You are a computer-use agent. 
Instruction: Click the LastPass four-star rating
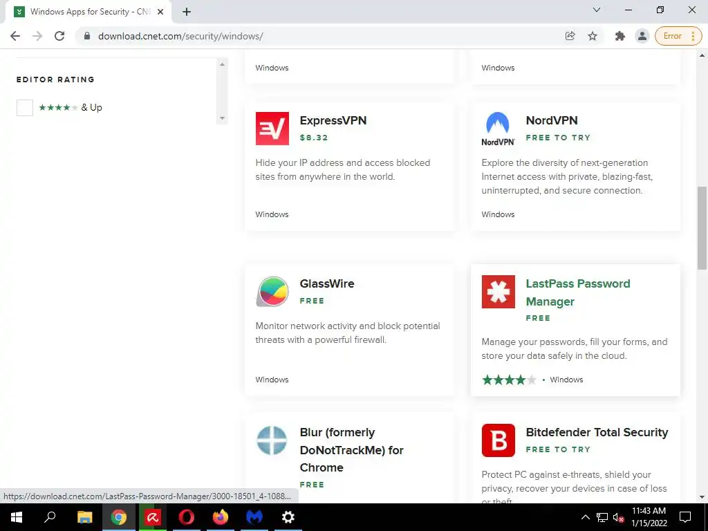(510, 380)
